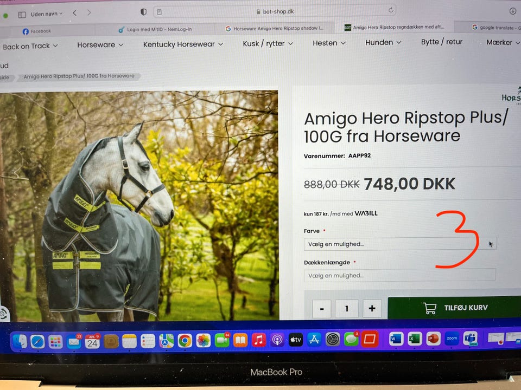Screen dimensions: 521x390
Task: Open the Uden navn tab group dropdown
Action: [46, 14]
